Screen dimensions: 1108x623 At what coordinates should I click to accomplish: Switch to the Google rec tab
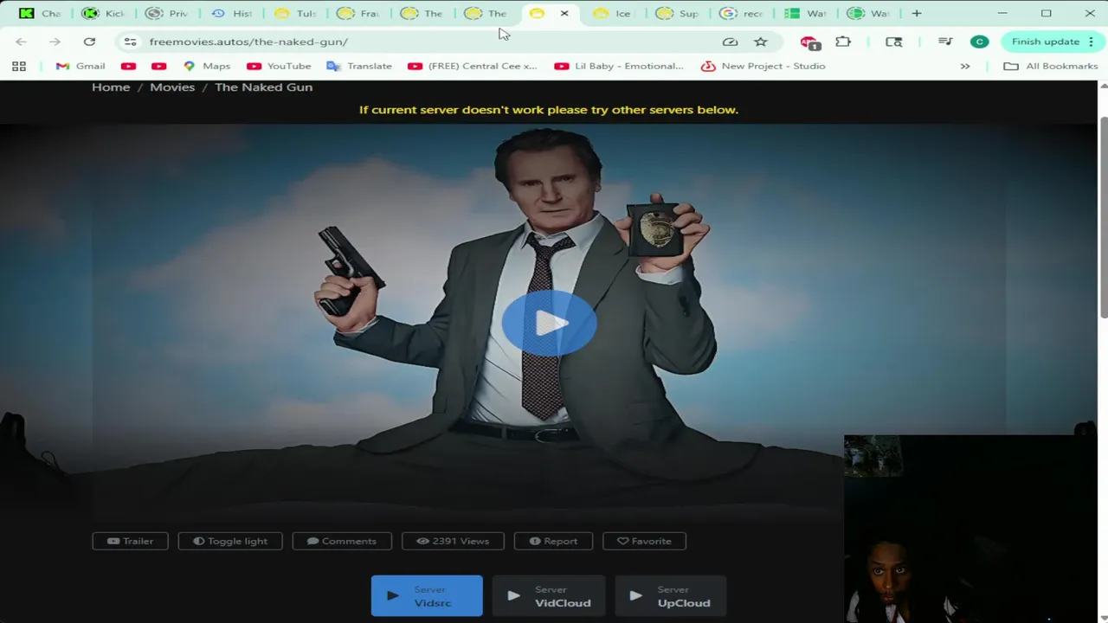pyautogui.click(x=742, y=13)
